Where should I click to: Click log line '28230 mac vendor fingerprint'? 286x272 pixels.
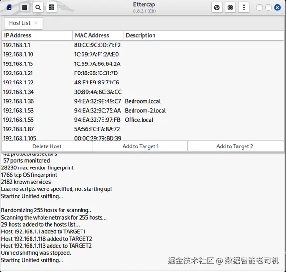[x=37, y=167]
